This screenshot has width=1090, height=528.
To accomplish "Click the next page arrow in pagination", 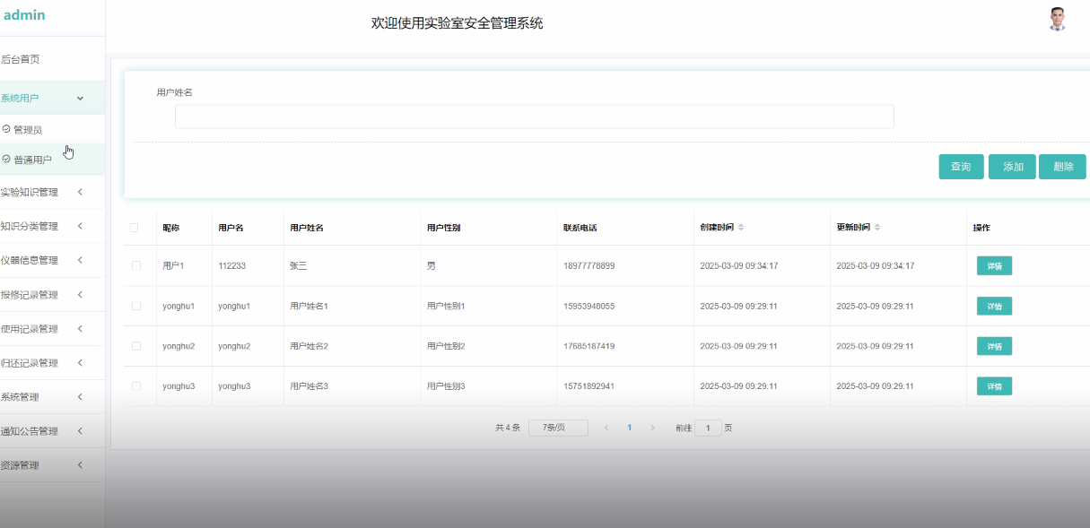I will pos(652,428).
